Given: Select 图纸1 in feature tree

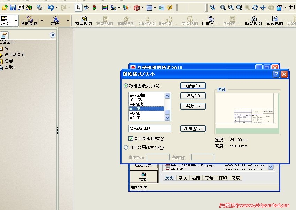Looking at the screenshot, I should [x=9, y=67].
